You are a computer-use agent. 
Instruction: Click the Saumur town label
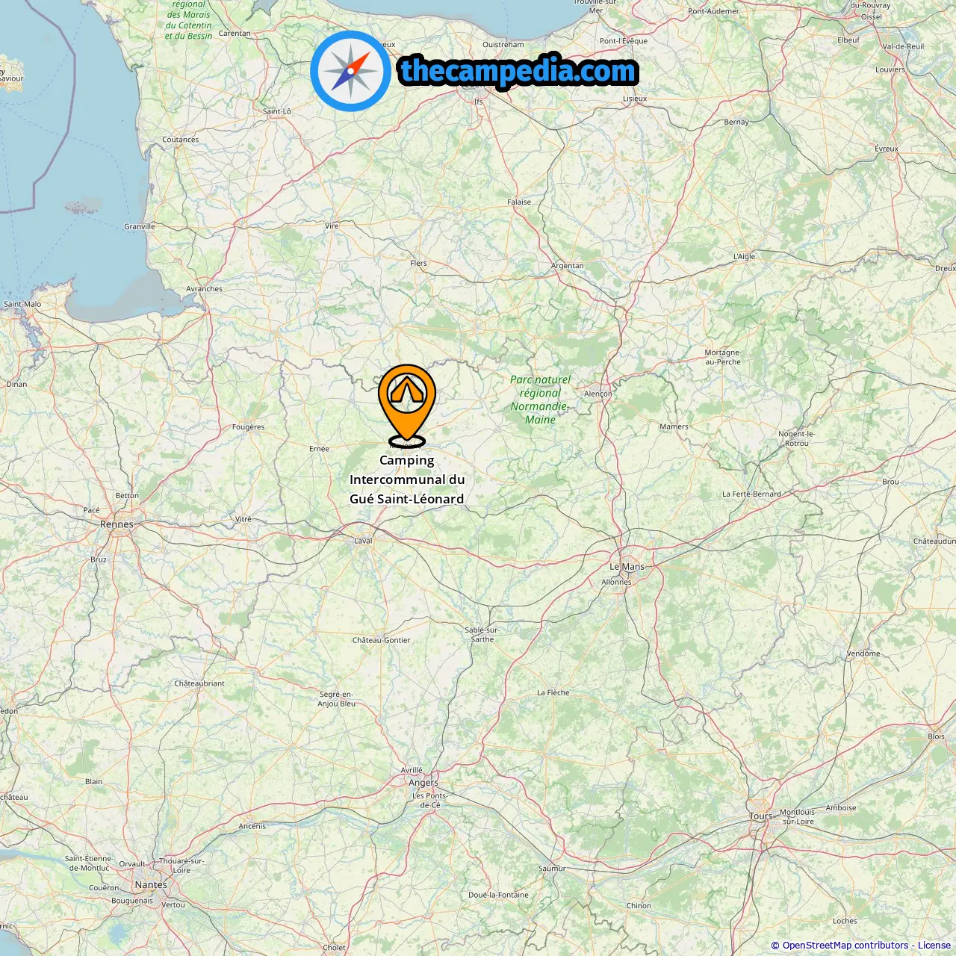click(552, 869)
